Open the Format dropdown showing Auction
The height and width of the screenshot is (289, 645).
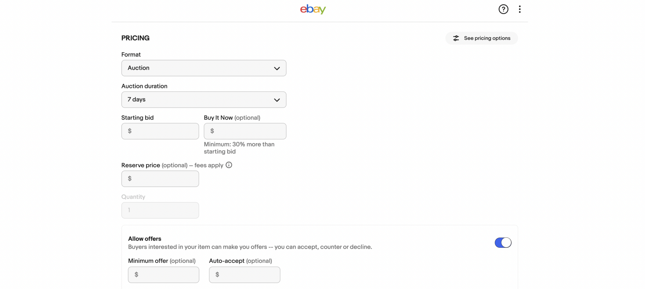(203, 68)
